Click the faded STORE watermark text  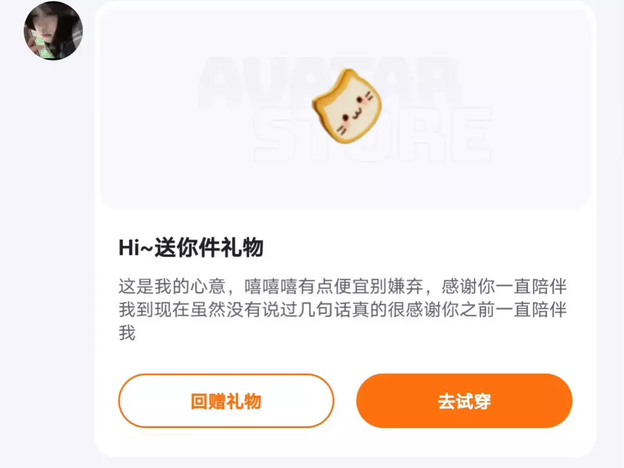pos(372,133)
